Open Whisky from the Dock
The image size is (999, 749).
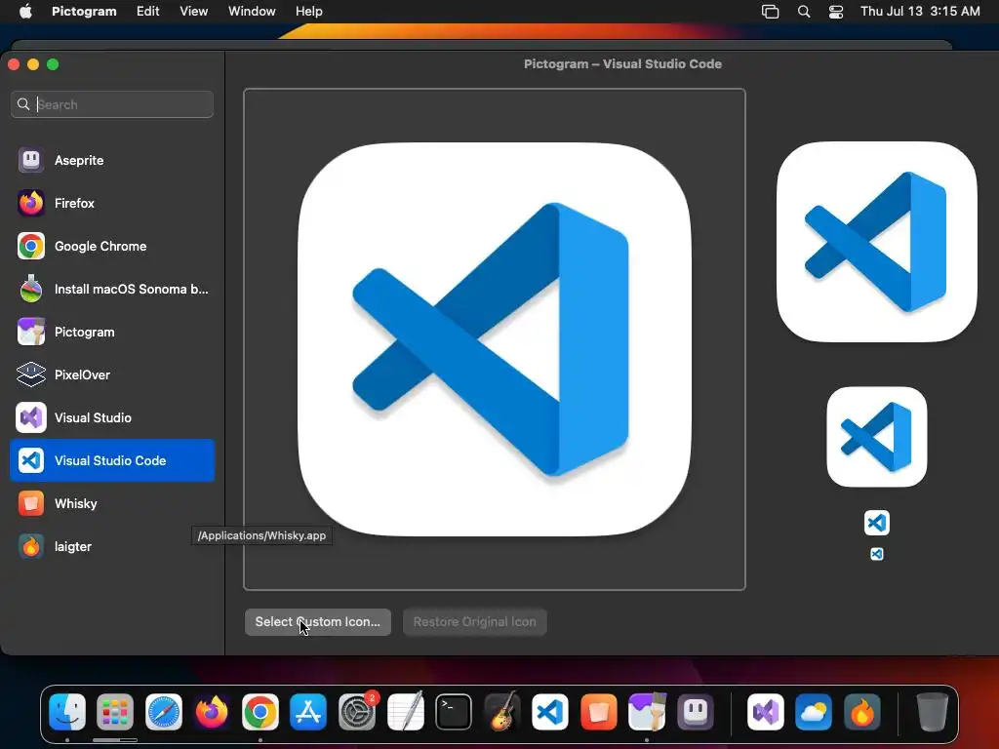598,711
